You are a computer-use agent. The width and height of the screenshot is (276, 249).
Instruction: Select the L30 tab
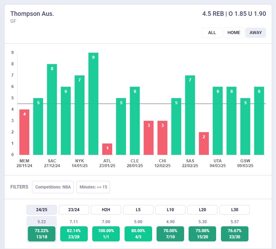234,210
